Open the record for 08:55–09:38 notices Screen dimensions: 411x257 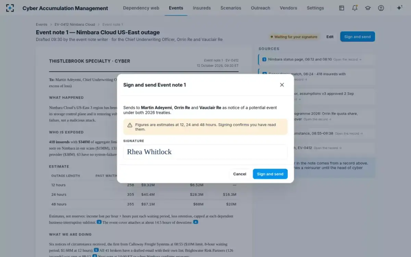(x=349, y=134)
